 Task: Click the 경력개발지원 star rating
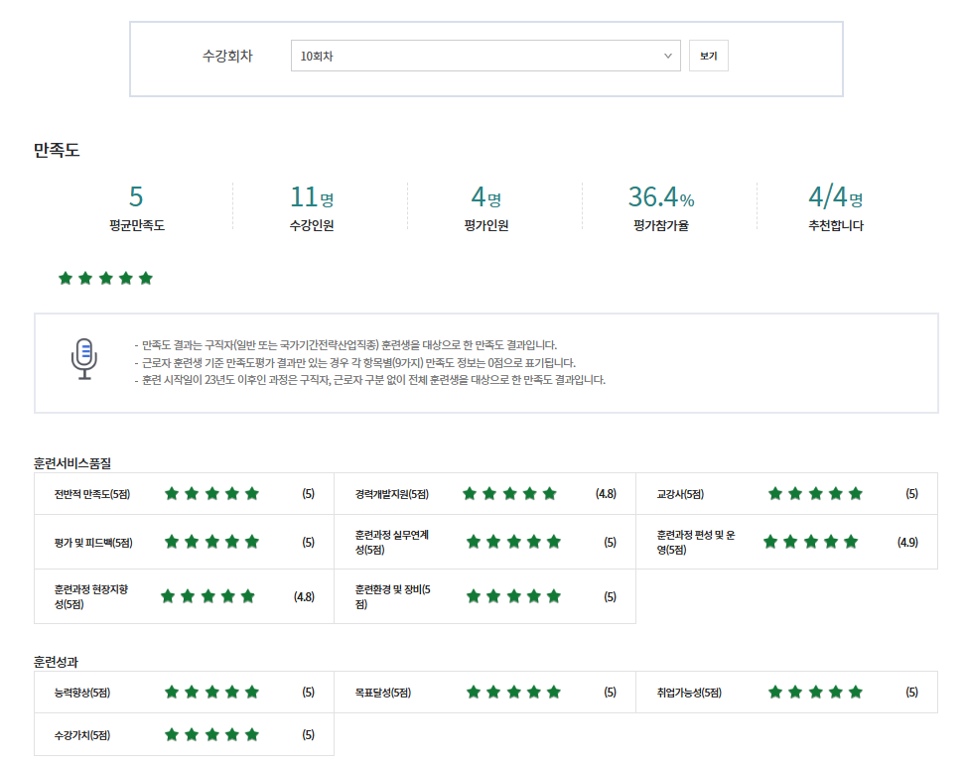tap(509, 493)
